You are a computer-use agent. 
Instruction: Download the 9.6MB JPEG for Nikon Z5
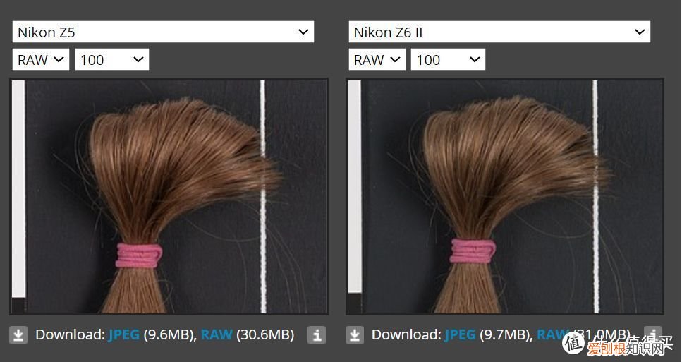click(124, 334)
